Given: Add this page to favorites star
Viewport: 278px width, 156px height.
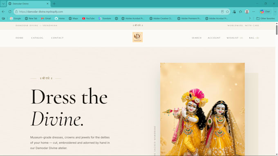Looking at the screenshot, I should (x=227, y=12).
